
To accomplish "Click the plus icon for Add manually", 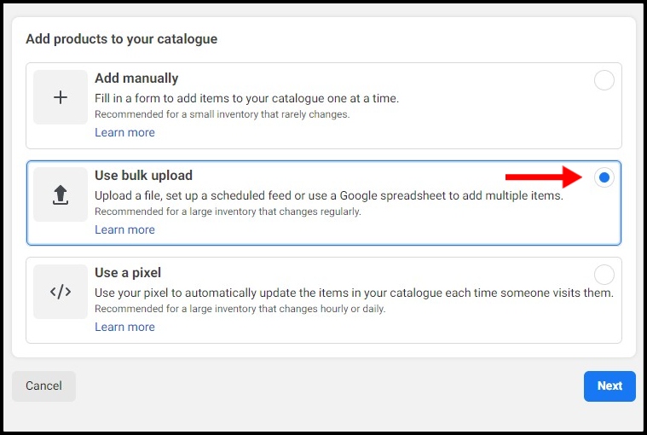I will pos(61,97).
